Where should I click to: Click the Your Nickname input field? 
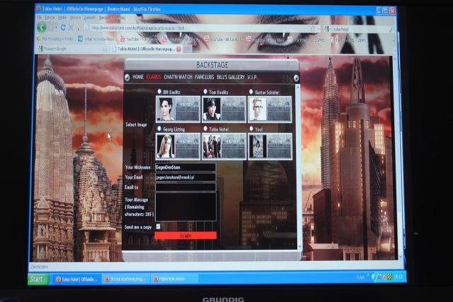185,167
